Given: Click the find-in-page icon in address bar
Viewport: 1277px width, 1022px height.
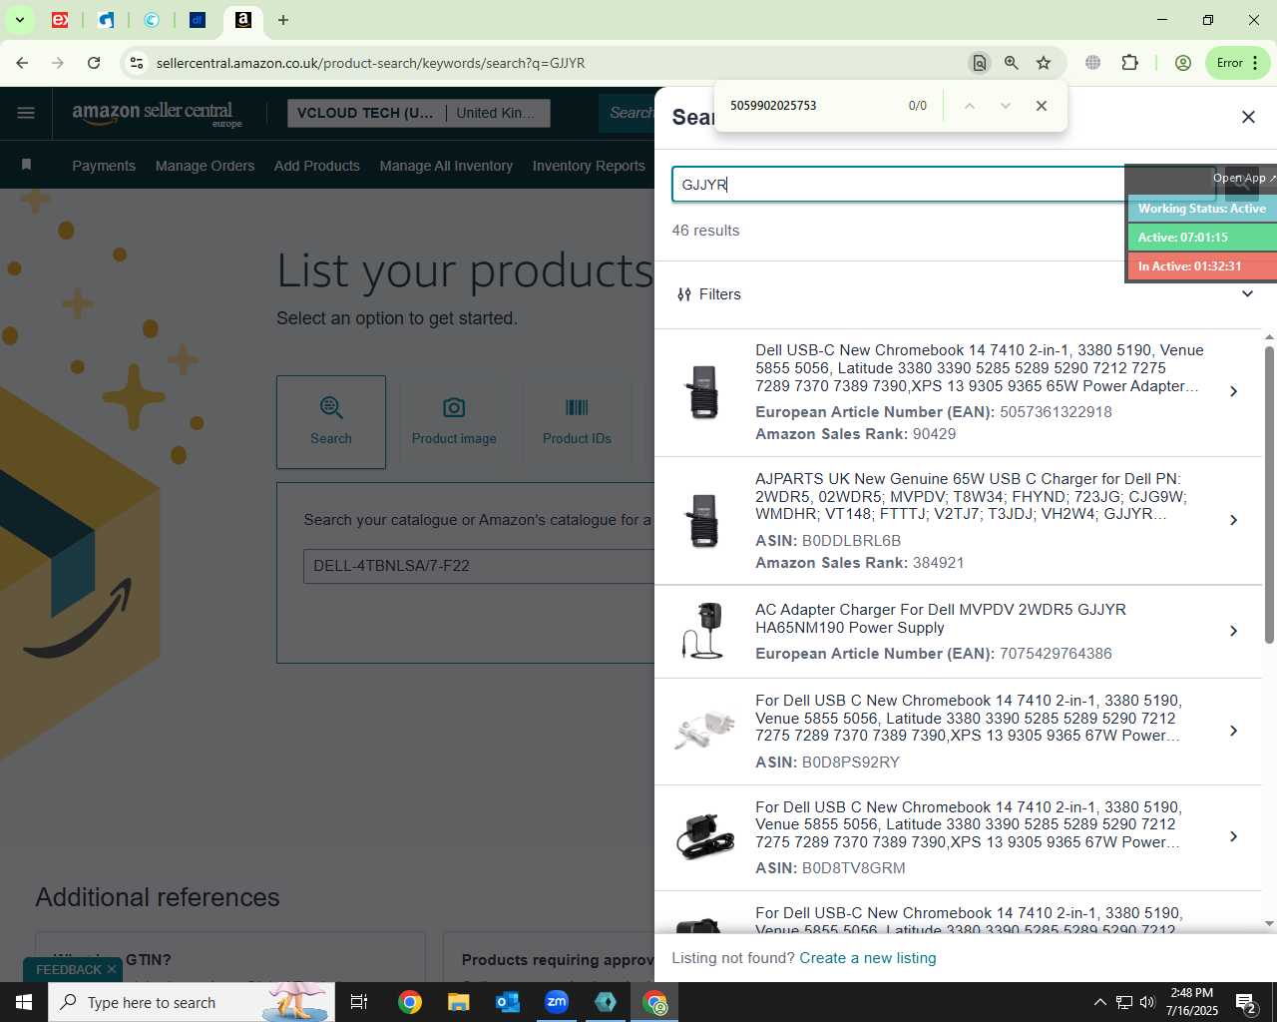Looking at the screenshot, I should tap(980, 63).
